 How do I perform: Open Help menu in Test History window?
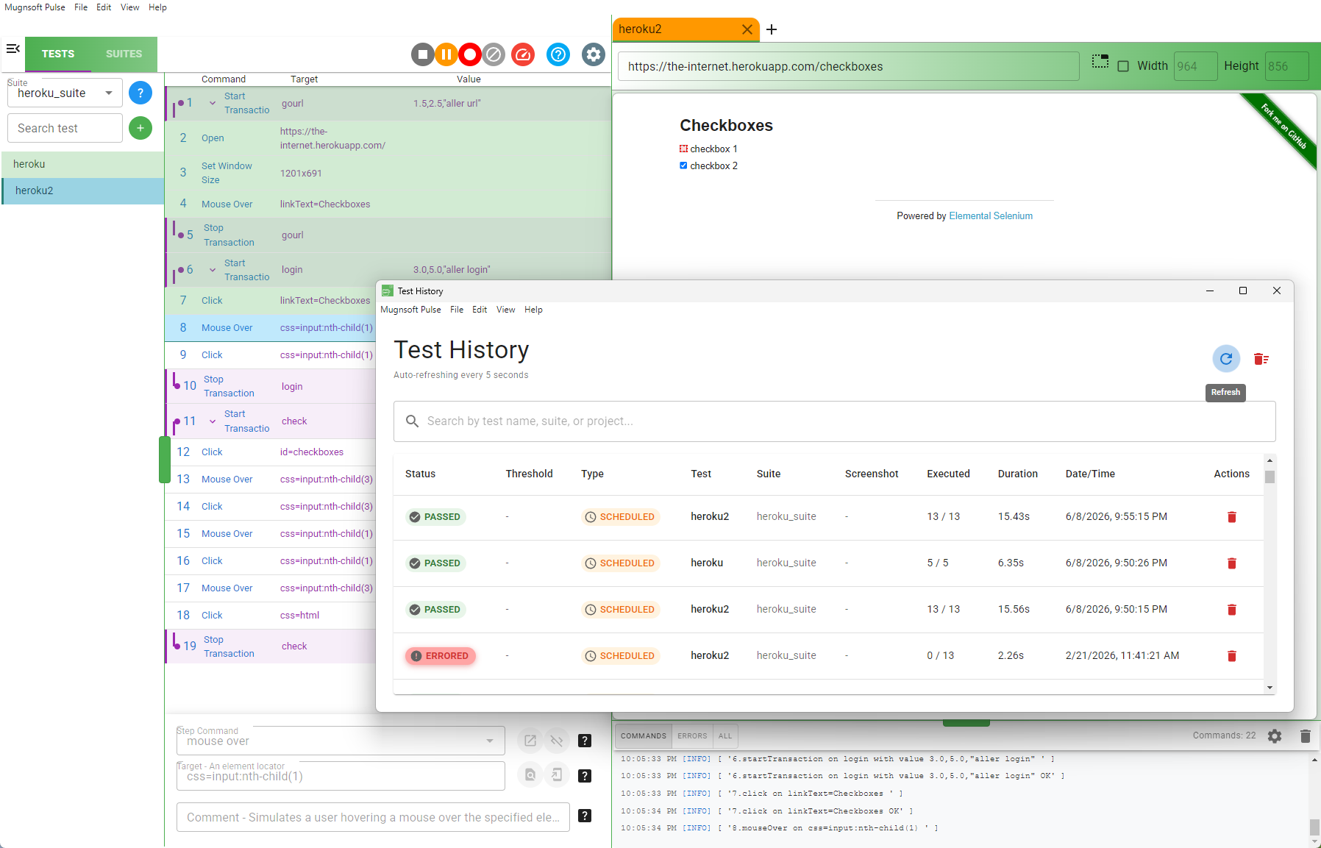[533, 310]
